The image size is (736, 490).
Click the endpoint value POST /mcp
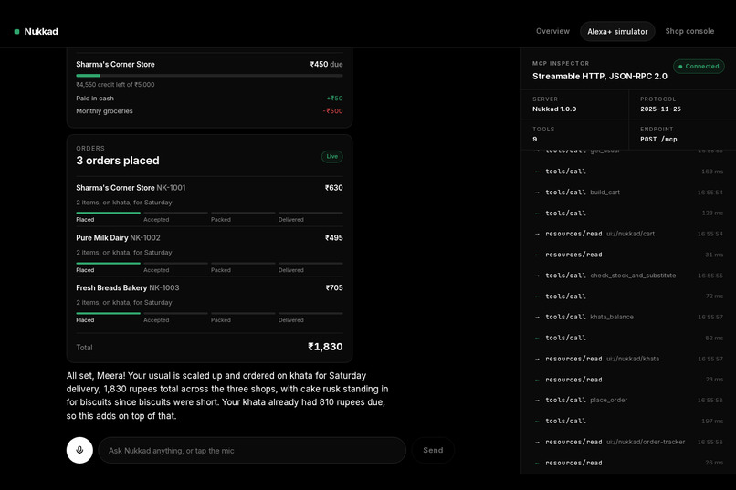658,140
